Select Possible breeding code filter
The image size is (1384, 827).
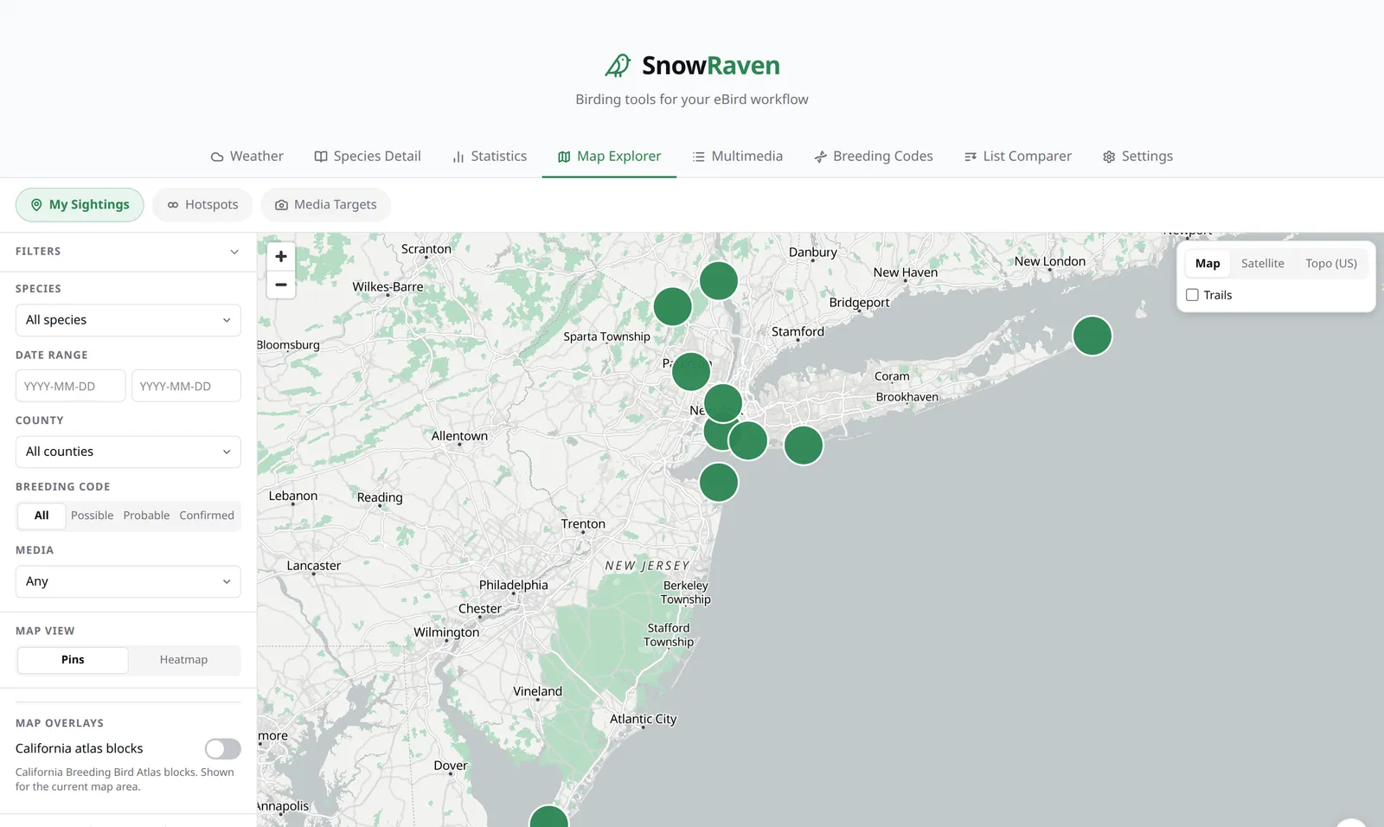coord(92,516)
